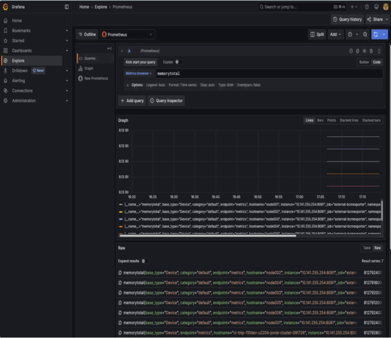Switch query editor to Builder mode
Image resolution: width=391 pixels, height=338 pixels.
click(364, 62)
